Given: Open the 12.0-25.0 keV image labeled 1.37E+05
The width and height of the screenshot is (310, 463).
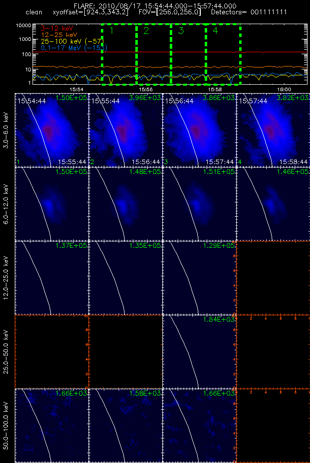Looking at the screenshot, I should tap(52, 277).
